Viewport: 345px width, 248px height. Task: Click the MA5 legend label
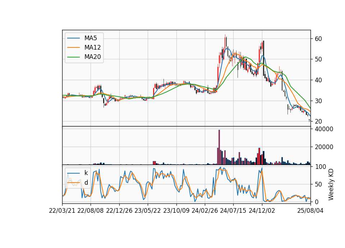coord(91,38)
